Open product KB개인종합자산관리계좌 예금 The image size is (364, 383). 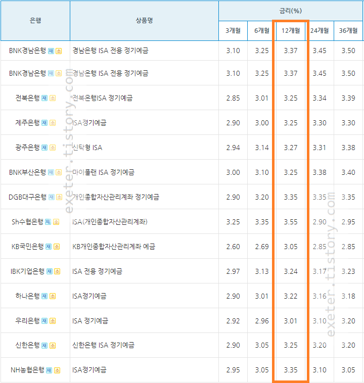(114, 247)
